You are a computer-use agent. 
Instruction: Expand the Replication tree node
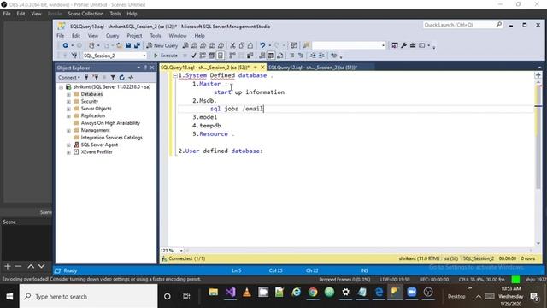pyautogui.click(x=68, y=116)
